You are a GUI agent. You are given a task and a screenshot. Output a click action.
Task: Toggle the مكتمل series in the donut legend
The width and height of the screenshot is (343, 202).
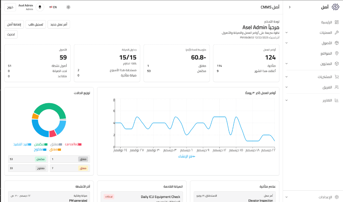tap(40, 144)
